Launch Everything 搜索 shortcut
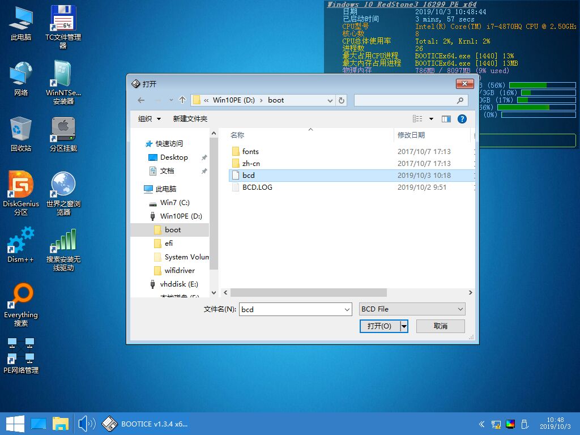Viewport: 580px width, 435px height. coord(21,305)
